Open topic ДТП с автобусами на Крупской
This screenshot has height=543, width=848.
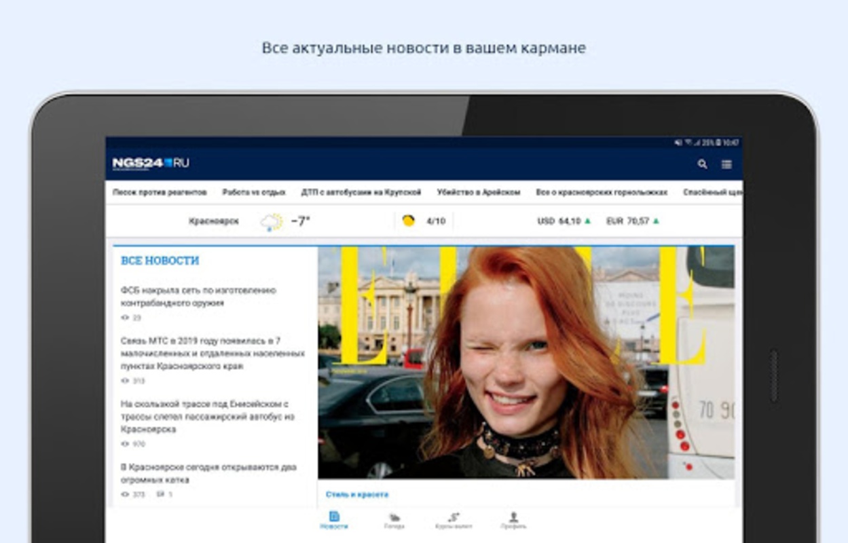[x=361, y=193]
